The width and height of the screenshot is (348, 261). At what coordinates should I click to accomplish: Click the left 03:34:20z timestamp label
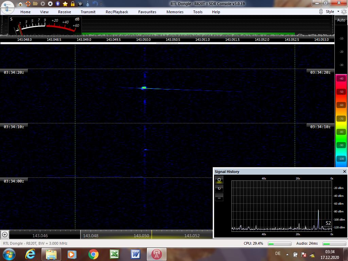14,72
